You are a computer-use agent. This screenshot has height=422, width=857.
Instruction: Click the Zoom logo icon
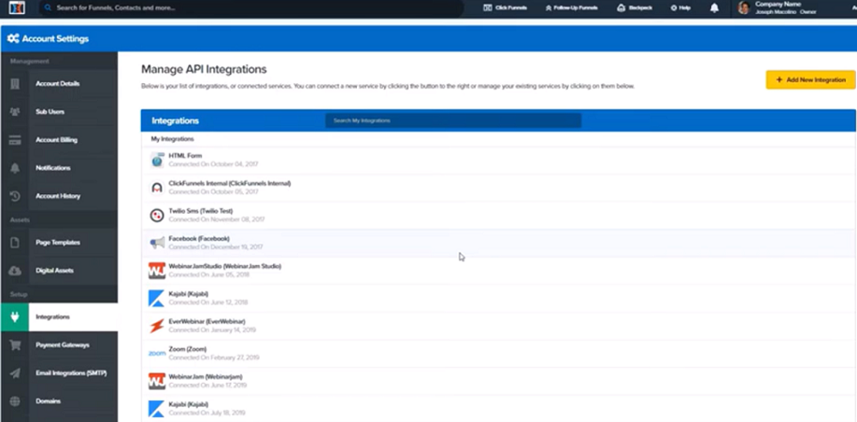pos(157,353)
